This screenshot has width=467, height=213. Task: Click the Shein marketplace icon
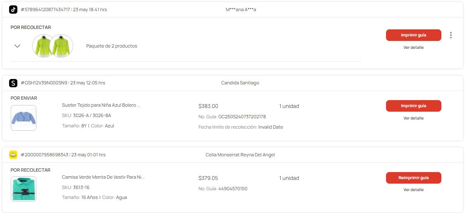tap(13, 83)
